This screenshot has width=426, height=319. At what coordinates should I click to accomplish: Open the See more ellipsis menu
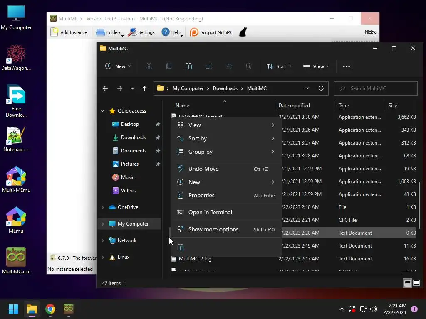tap(347, 66)
